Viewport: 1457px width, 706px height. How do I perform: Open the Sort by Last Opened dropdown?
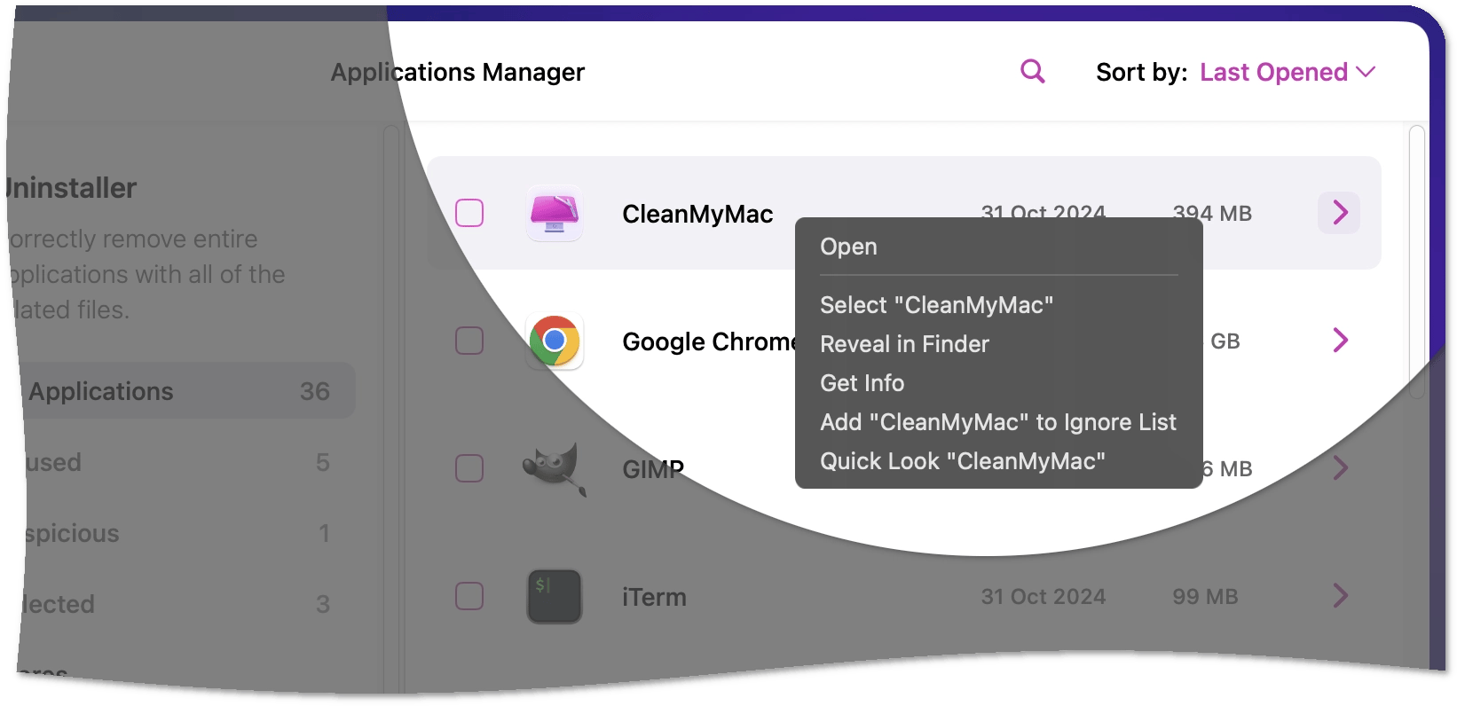point(1287,72)
